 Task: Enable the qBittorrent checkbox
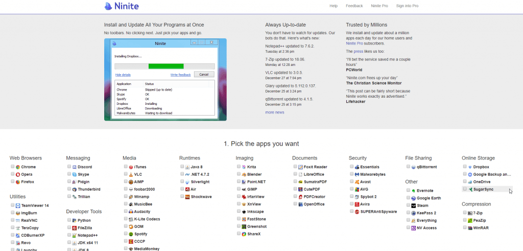(x=408, y=167)
